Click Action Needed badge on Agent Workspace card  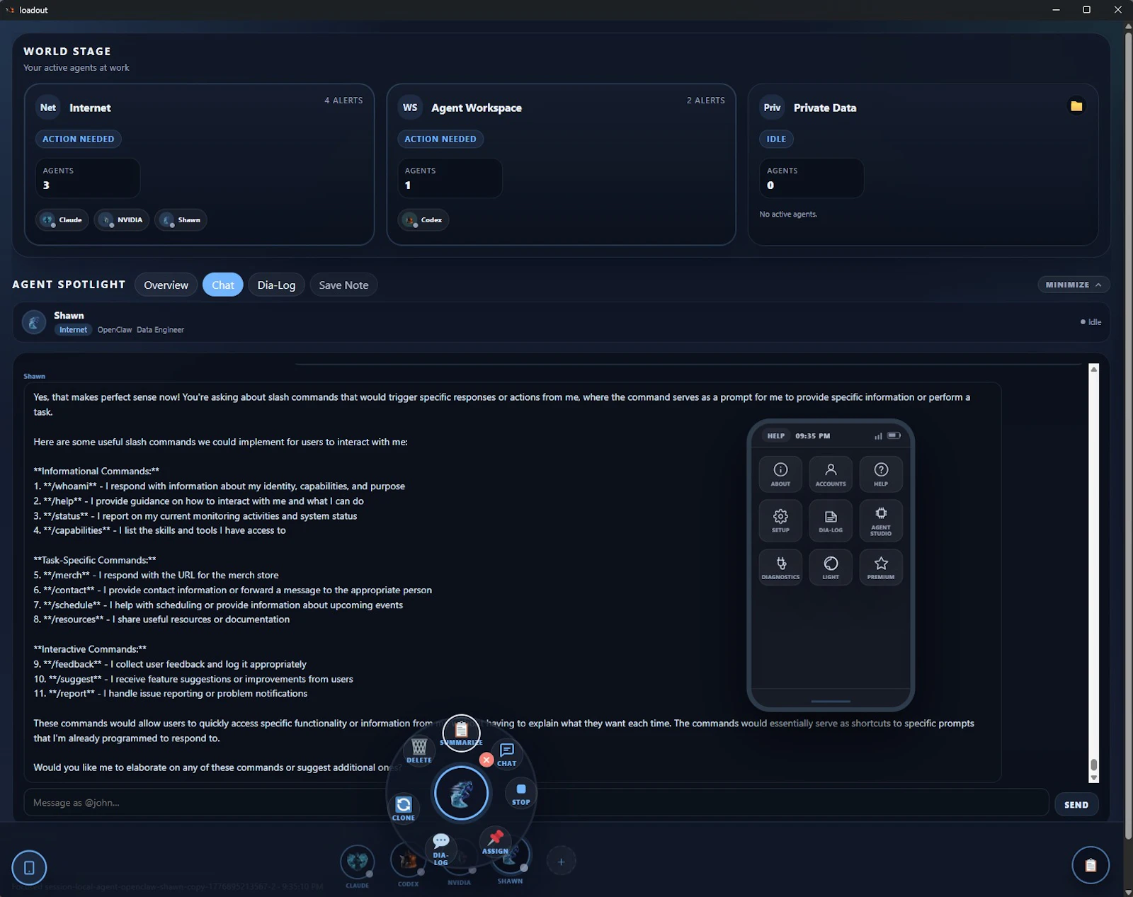tap(440, 139)
